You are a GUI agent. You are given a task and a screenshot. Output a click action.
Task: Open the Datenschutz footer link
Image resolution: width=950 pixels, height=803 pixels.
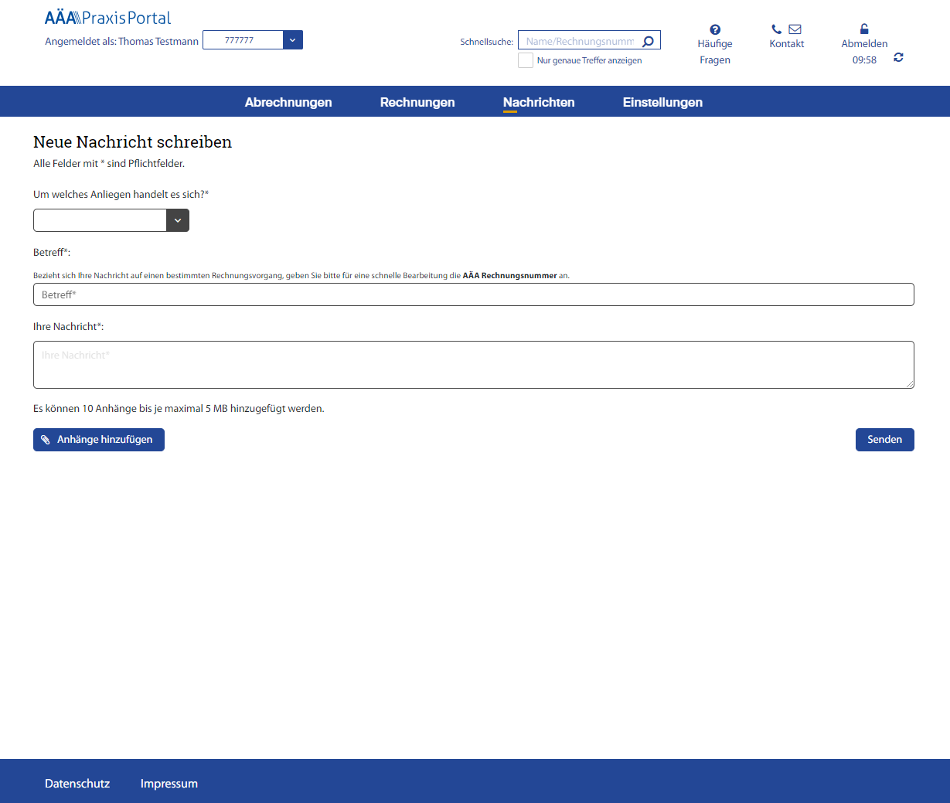[x=77, y=784]
